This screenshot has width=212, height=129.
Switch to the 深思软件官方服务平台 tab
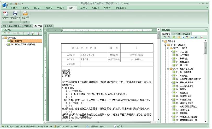point(12,26)
